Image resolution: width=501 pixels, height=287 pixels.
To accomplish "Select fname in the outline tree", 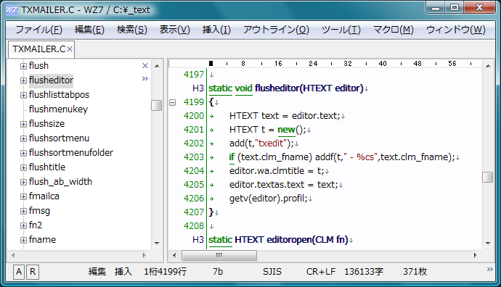I will pos(42,240).
